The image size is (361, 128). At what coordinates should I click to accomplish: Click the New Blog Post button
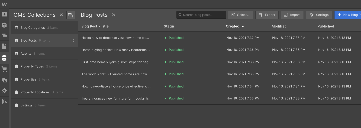tap(348, 15)
